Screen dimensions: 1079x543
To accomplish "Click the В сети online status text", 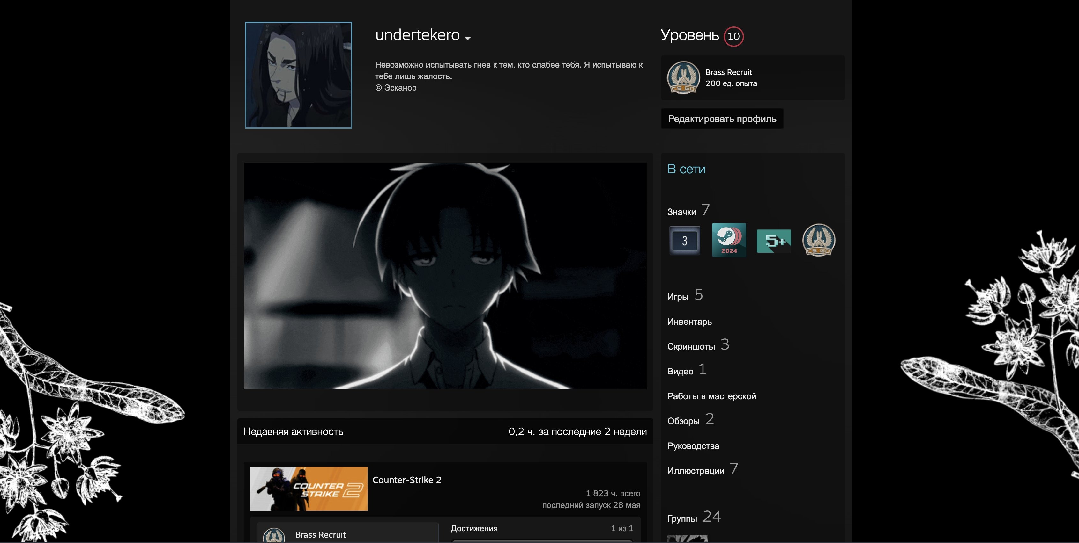I will pos(686,169).
